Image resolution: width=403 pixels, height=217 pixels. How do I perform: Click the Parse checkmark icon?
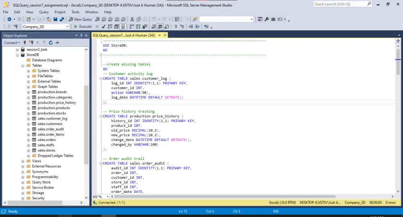point(103,27)
